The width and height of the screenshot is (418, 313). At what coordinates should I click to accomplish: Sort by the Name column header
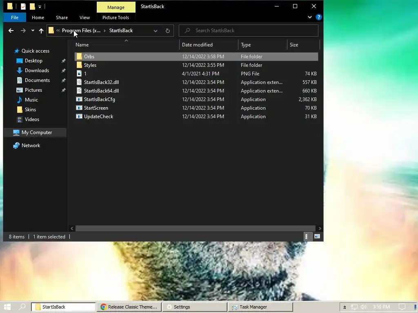pyautogui.click(x=127, y=45)
